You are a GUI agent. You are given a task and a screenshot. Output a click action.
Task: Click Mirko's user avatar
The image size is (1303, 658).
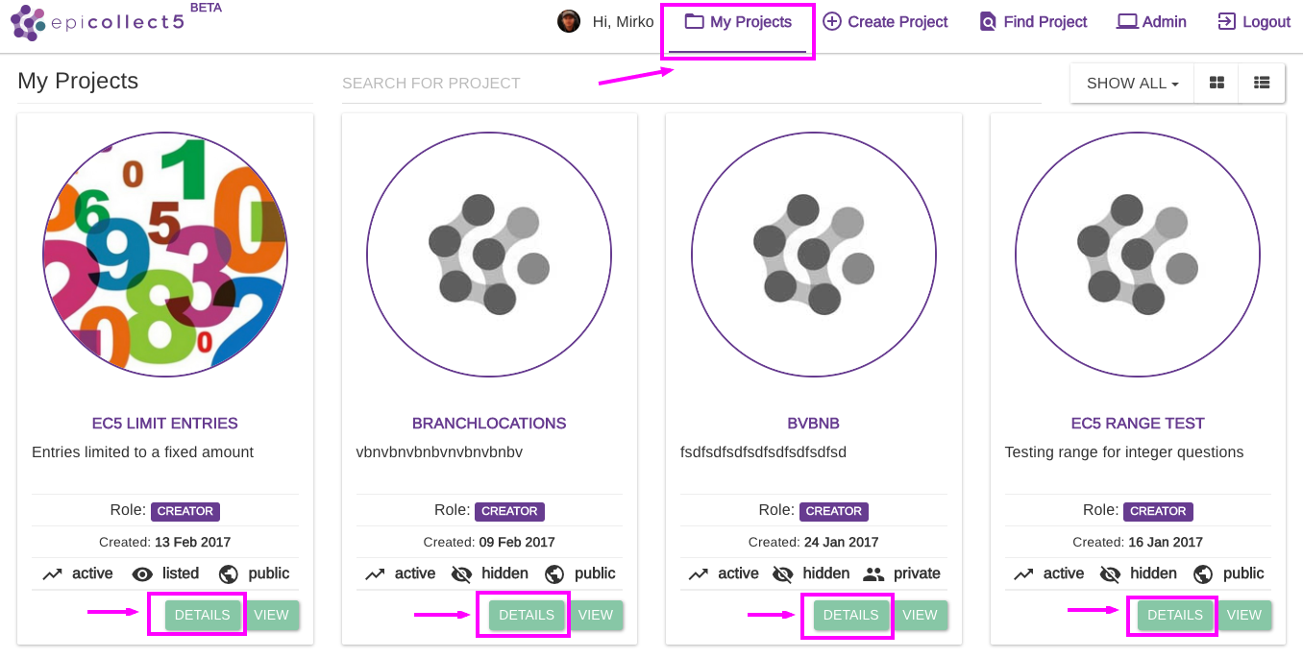(x=569, y=21)
